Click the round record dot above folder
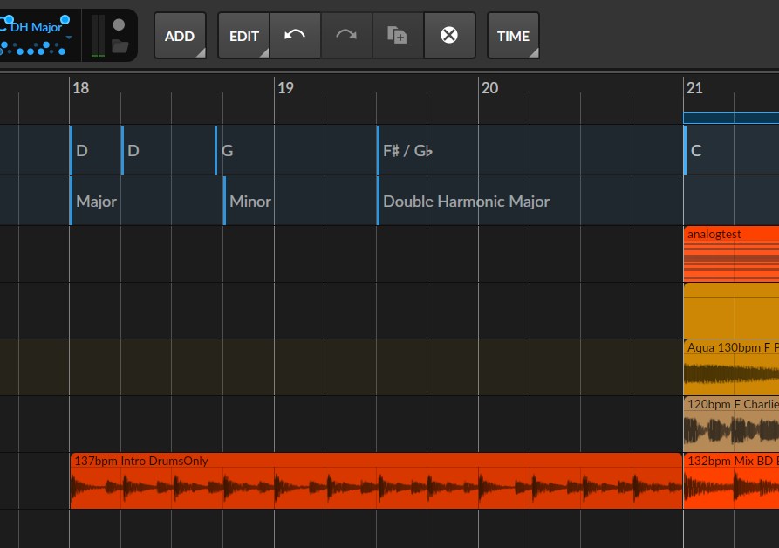779x548 pixels. [120, 24]
